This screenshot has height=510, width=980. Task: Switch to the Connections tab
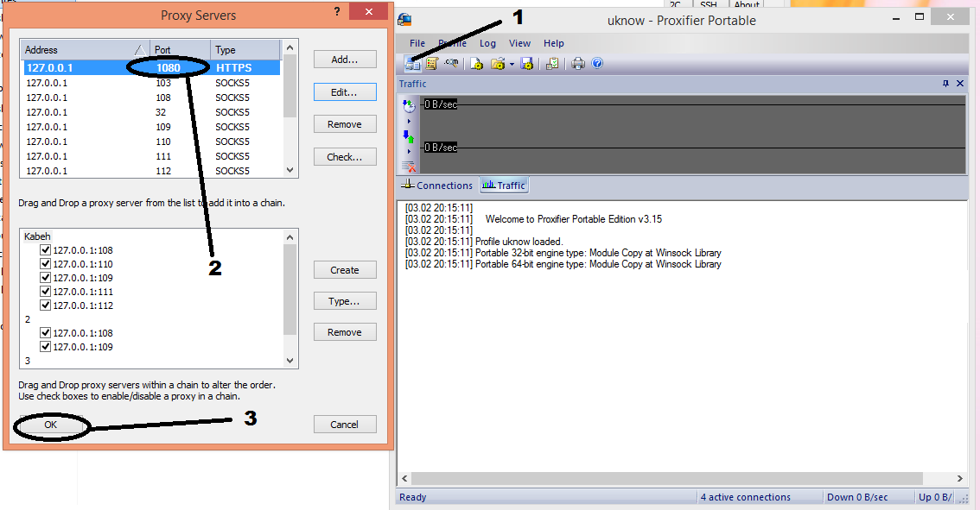[437, 186]
